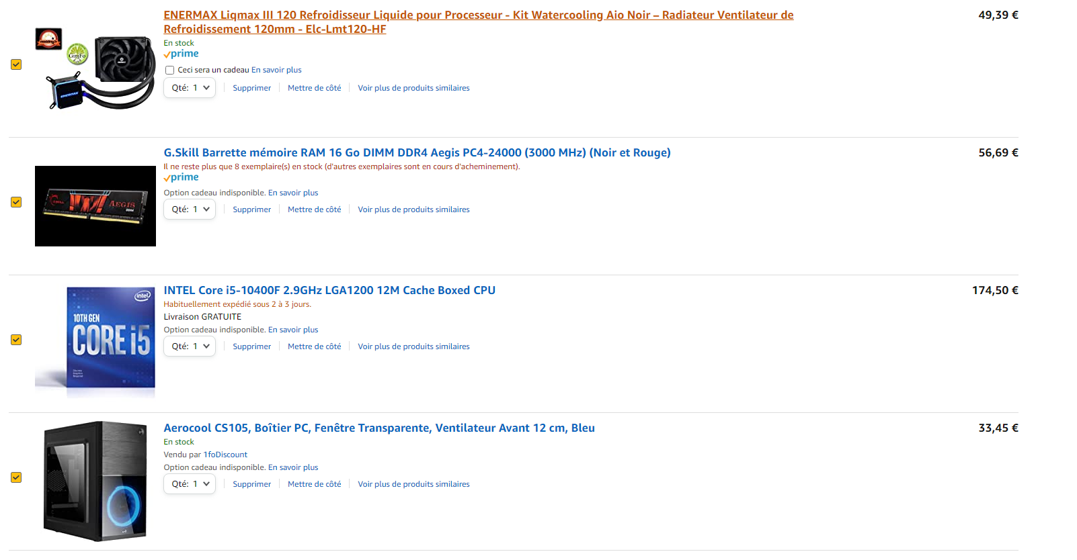Click 'Supprimer' for the ENERMAX cooler
The height and width of the screenshot is (560, 1077).
click(x=251, y=88)
